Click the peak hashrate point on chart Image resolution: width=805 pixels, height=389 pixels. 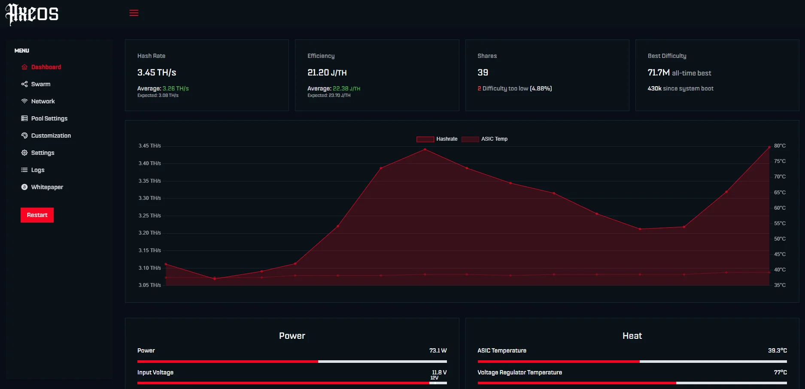[425, 149]
